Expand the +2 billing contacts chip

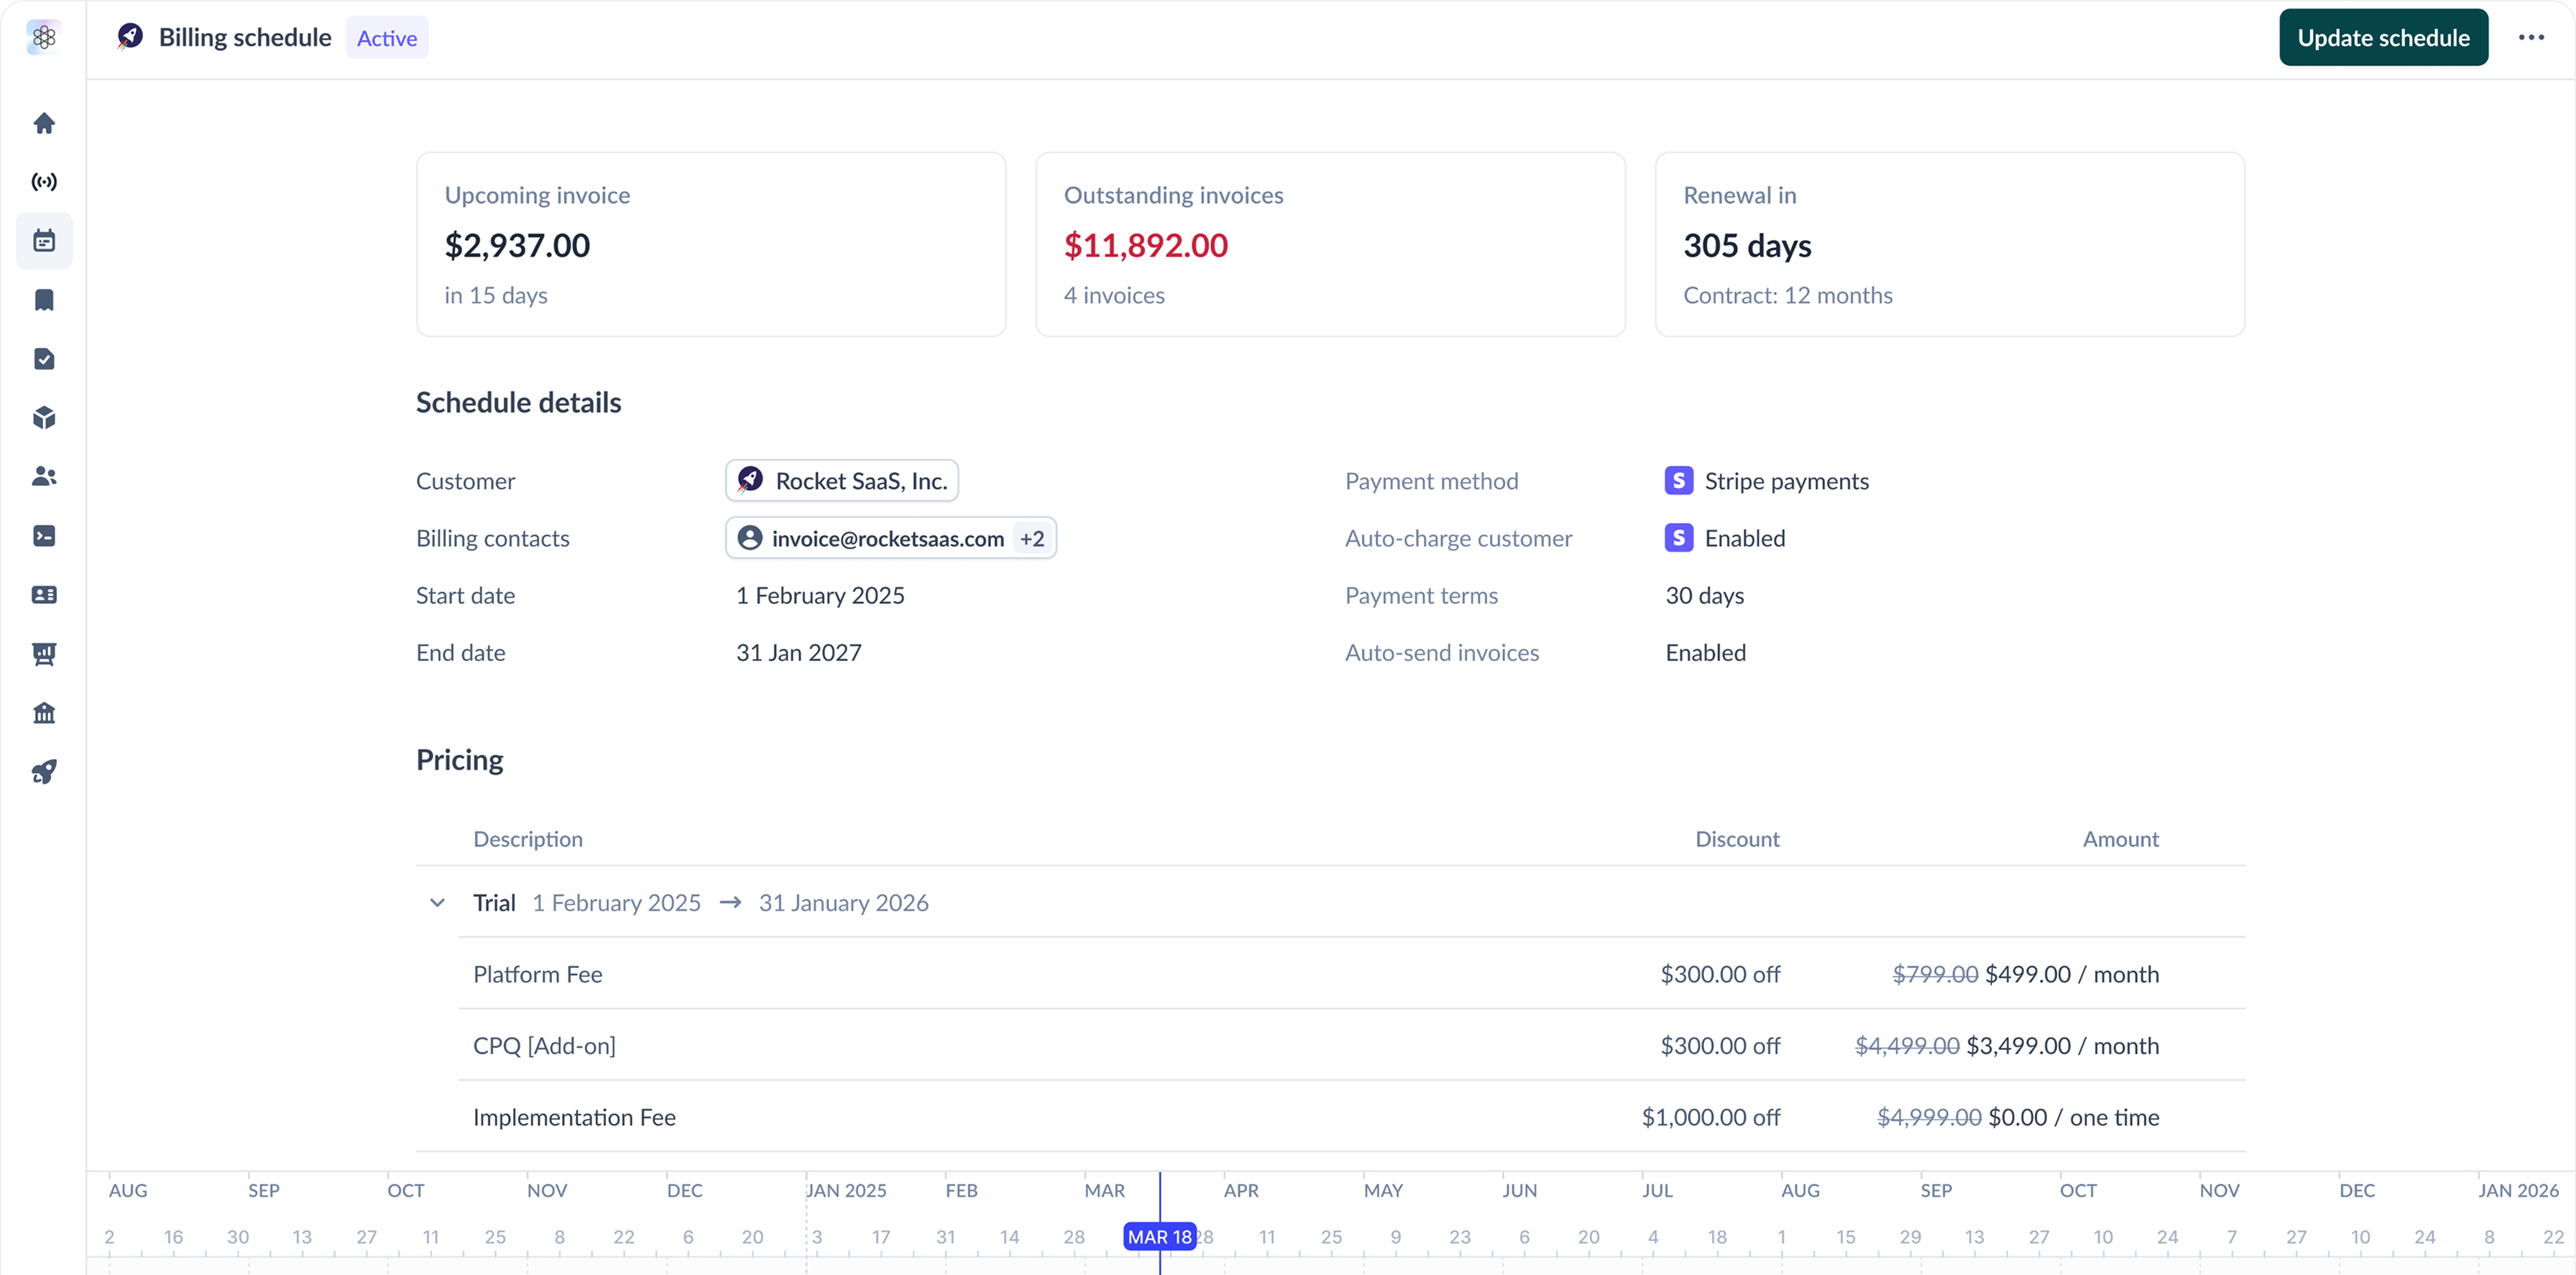coord(1032,537)
